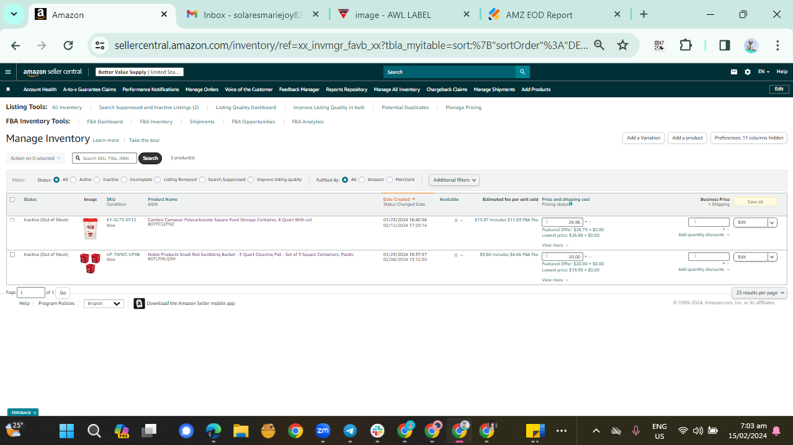
Task: Check the row checkbox for KY-GL73-6Y12
Action: click(12, 220)
